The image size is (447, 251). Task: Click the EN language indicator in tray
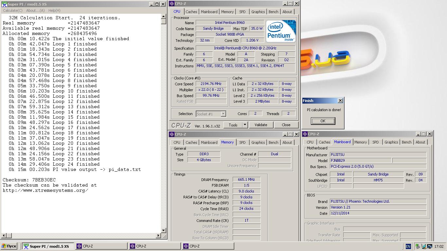(x=408, y=246)
